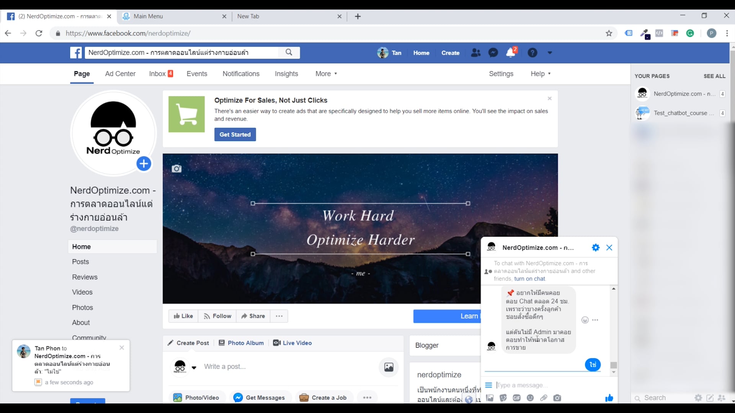Open the quick help question mark icon

click(532, 53)
